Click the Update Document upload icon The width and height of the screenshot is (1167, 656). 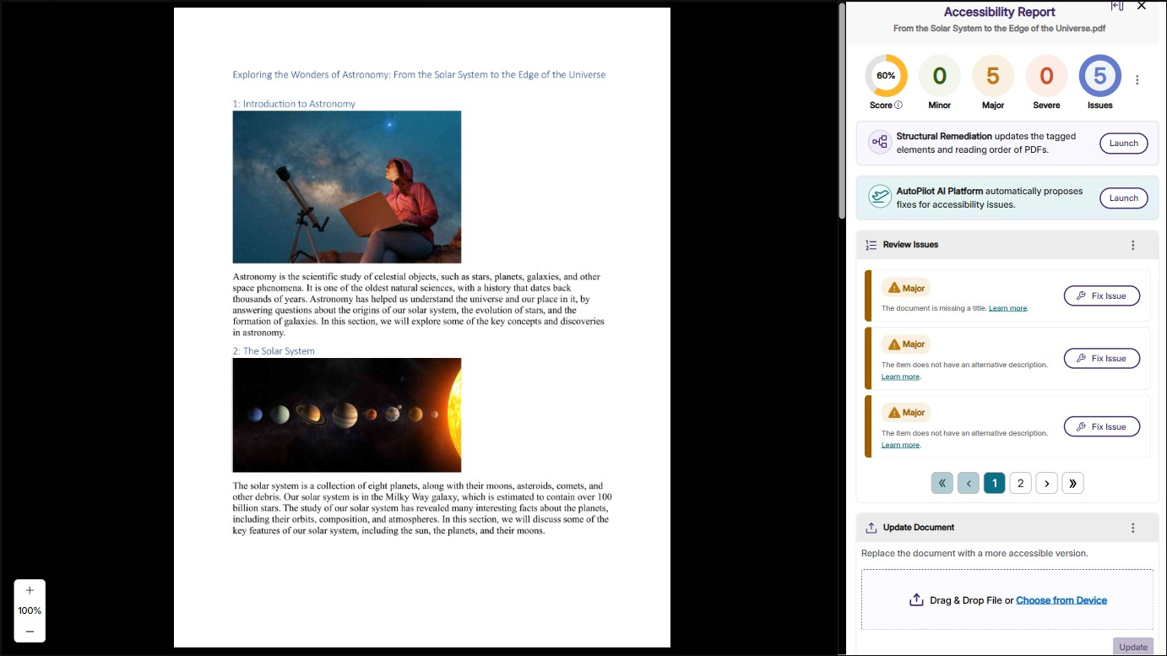(871, 527)
